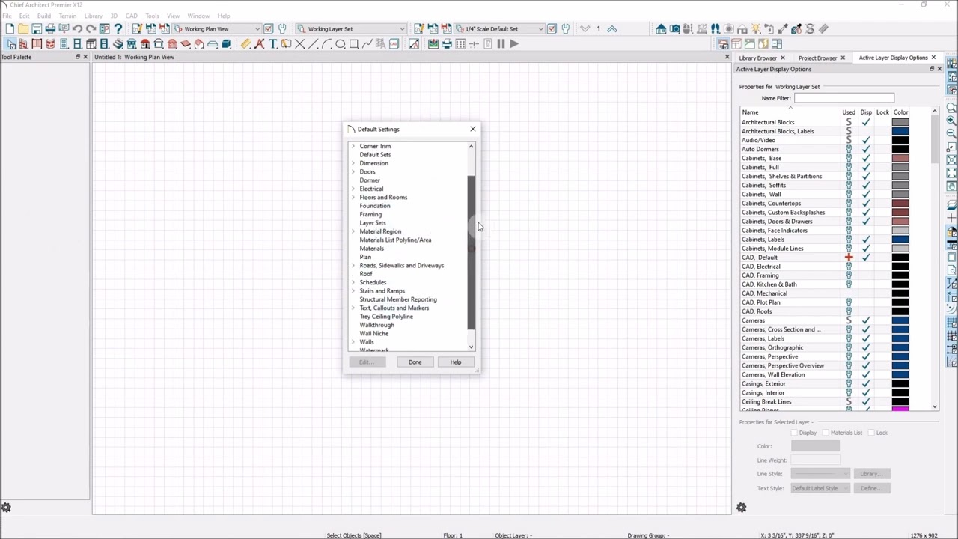958x539 pixels.
Task: Select the Select Objects arrow tool
Action: click(x=10, y=44)
